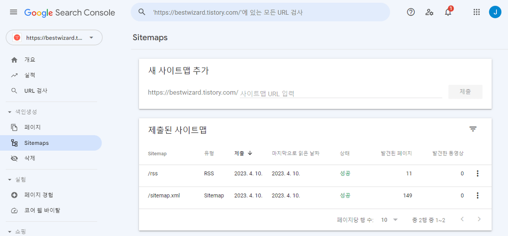Open notifications via the bell icon
The width and height of the screenshot is (508, 236).
coord(448,12)
